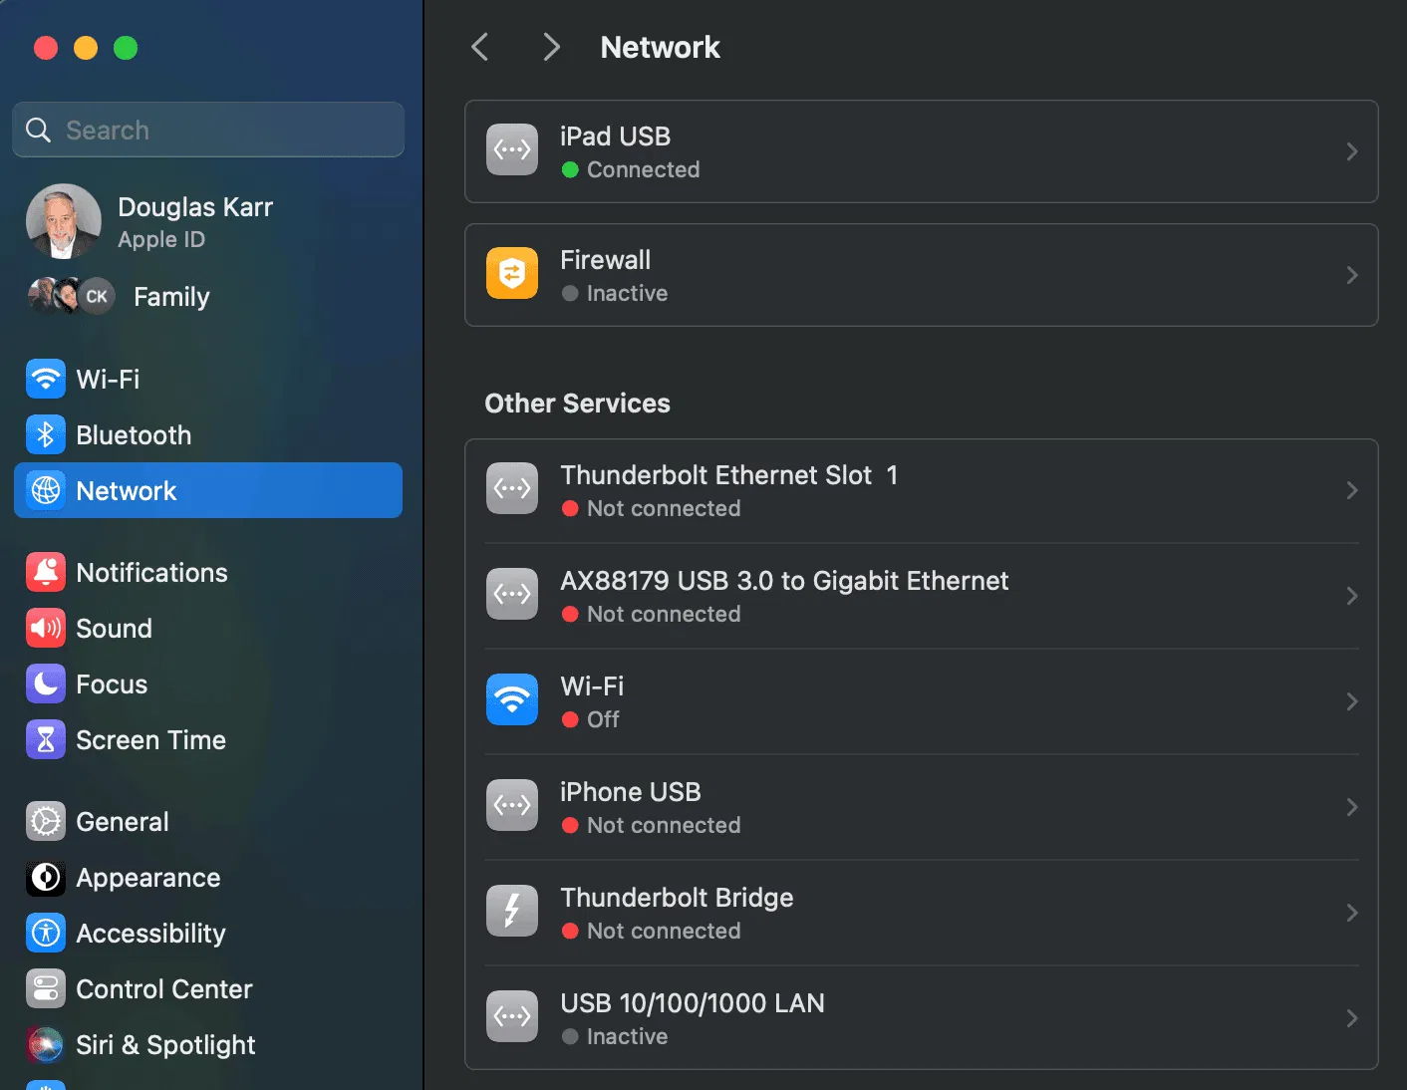Click the Thunderbolt Bridge lightning icon

tap(512, 912)
